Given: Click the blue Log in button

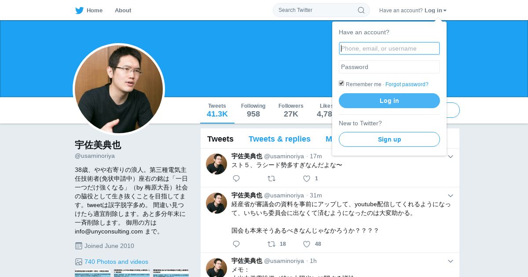Looking at the screenshot, I should click(x=389, y=101).
